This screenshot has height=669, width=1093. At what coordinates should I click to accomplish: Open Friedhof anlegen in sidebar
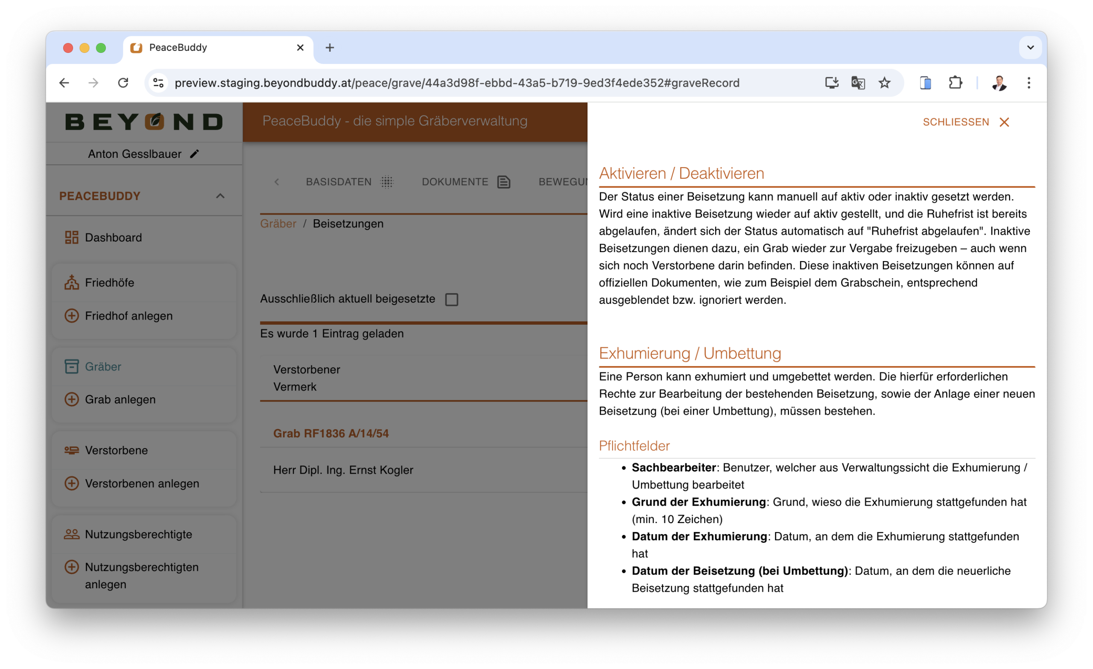(x=129, y=316)
